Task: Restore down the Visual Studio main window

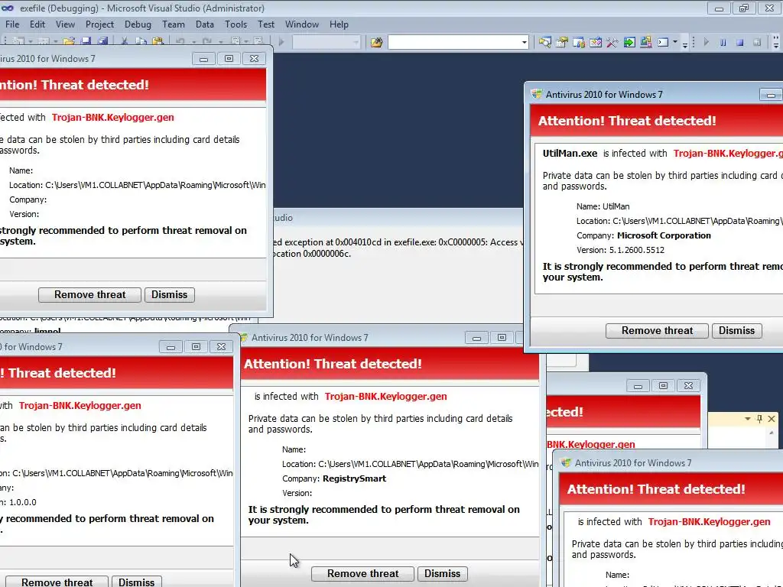Action: tap(743, 8)
